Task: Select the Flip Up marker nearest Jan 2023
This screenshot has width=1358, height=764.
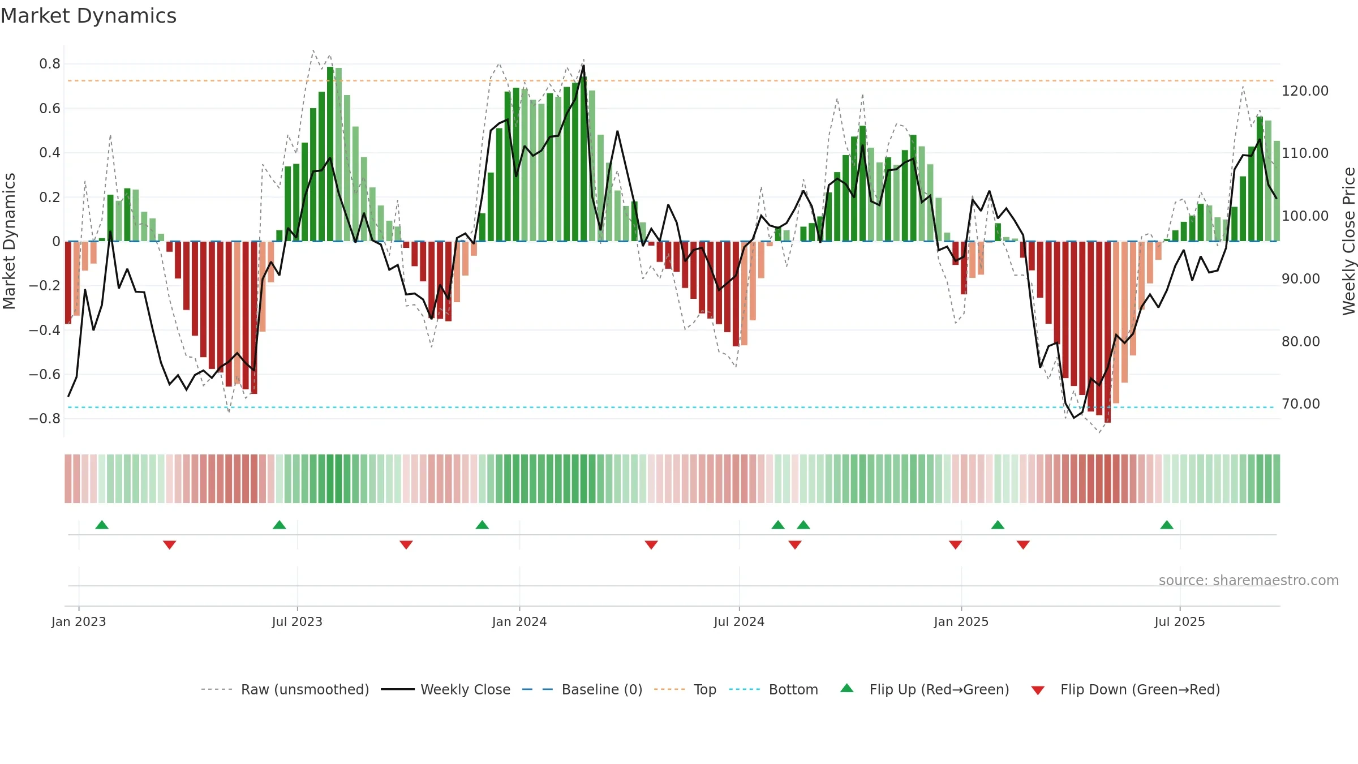Action: click(102, 525)
